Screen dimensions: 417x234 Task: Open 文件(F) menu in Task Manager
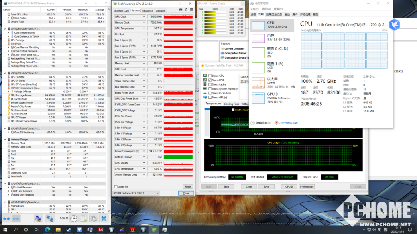(x=255, y=9)
